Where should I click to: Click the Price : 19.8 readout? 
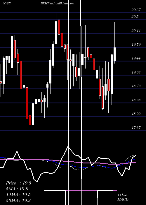coord(18,183)
